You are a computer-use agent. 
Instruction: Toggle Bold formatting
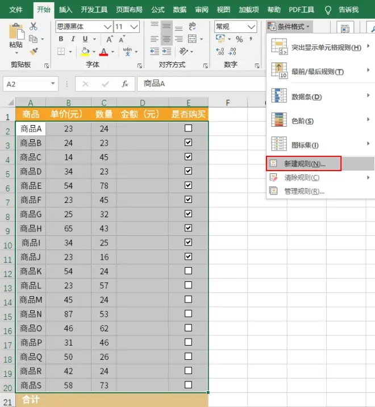click(61, 39)
